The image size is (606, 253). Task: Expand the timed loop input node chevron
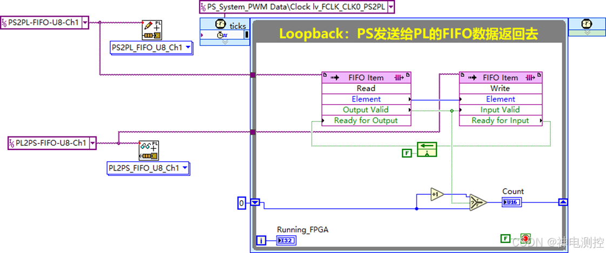coord(225,42)
